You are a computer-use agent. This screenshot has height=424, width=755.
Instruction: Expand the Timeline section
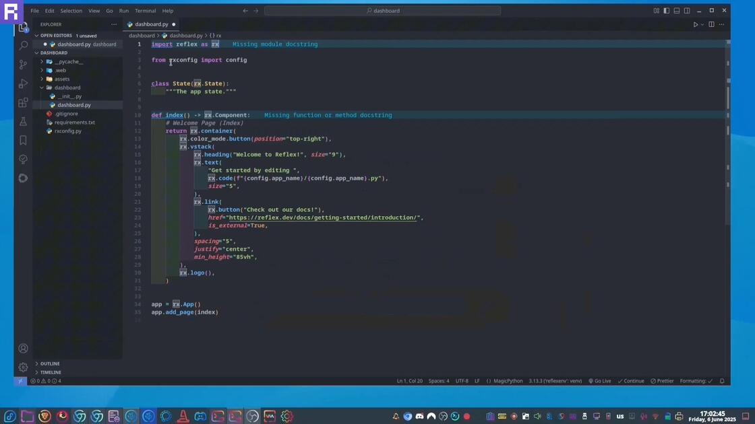pyautogui.click(x=50, y=373)
